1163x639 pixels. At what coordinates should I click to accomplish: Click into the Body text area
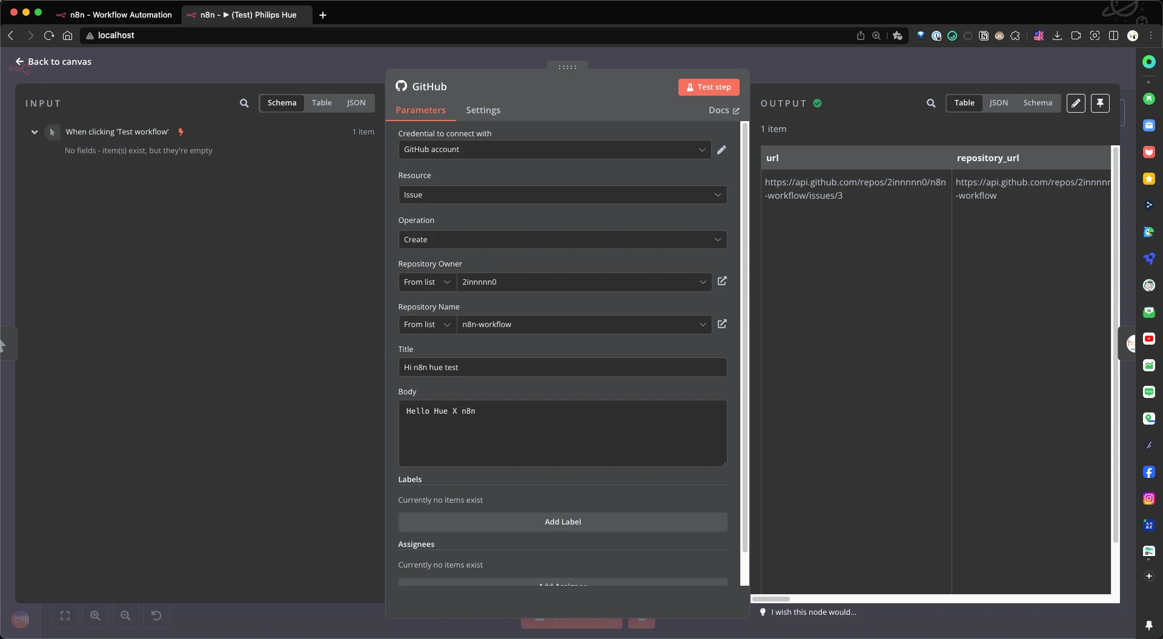pos(563,433)
